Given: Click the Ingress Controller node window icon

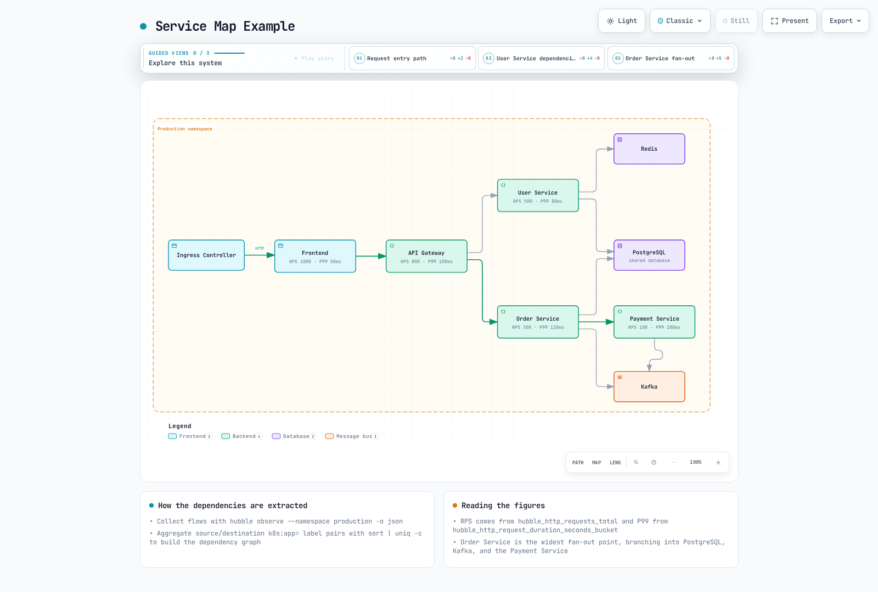Looking at the screenshot, I should (x=174, y=246).
